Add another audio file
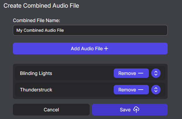 click(90, 48)
